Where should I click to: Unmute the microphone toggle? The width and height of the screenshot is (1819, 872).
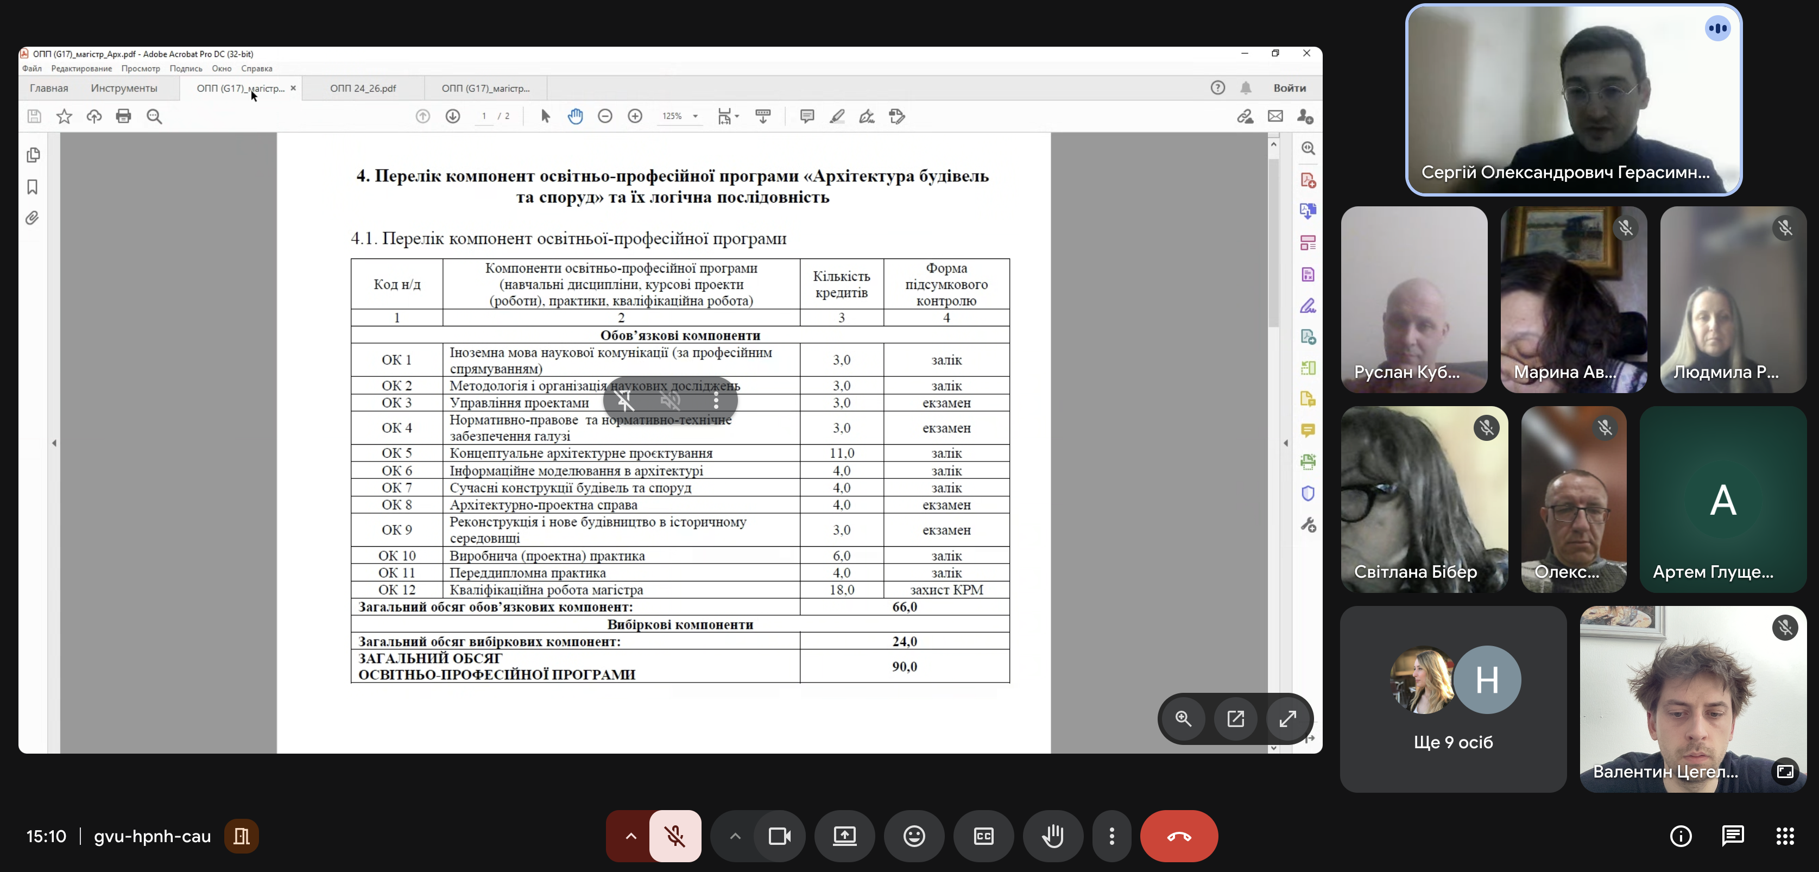coord(675,836)
